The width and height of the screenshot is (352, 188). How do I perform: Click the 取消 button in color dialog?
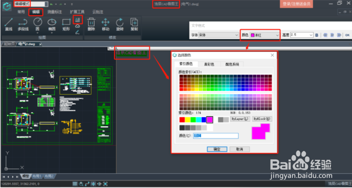click(240, 149)
